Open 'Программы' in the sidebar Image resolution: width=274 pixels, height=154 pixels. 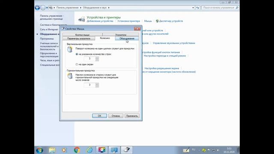click(47, 38)
